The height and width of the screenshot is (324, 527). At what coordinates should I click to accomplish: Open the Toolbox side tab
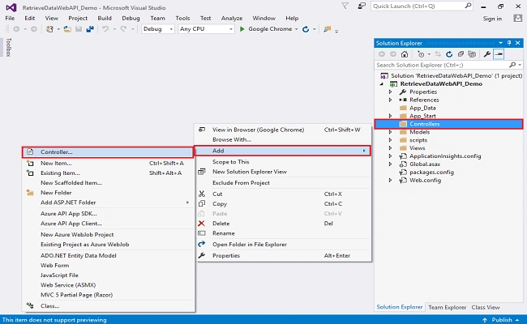(x=8, y=47)
